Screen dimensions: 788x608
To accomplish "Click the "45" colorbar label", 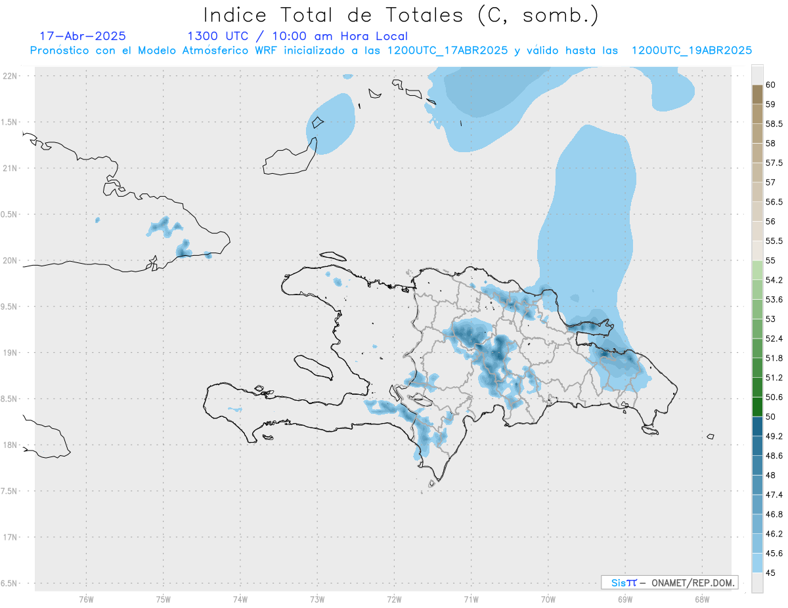I will 771,573.
